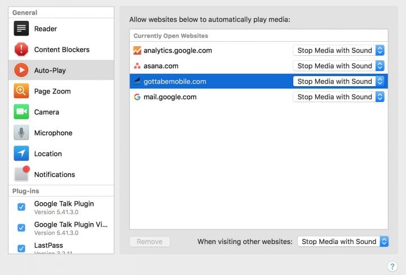Select the analytics.google.com website name
406x275 pixels.
pyautogui.click(x=178, y=51)
